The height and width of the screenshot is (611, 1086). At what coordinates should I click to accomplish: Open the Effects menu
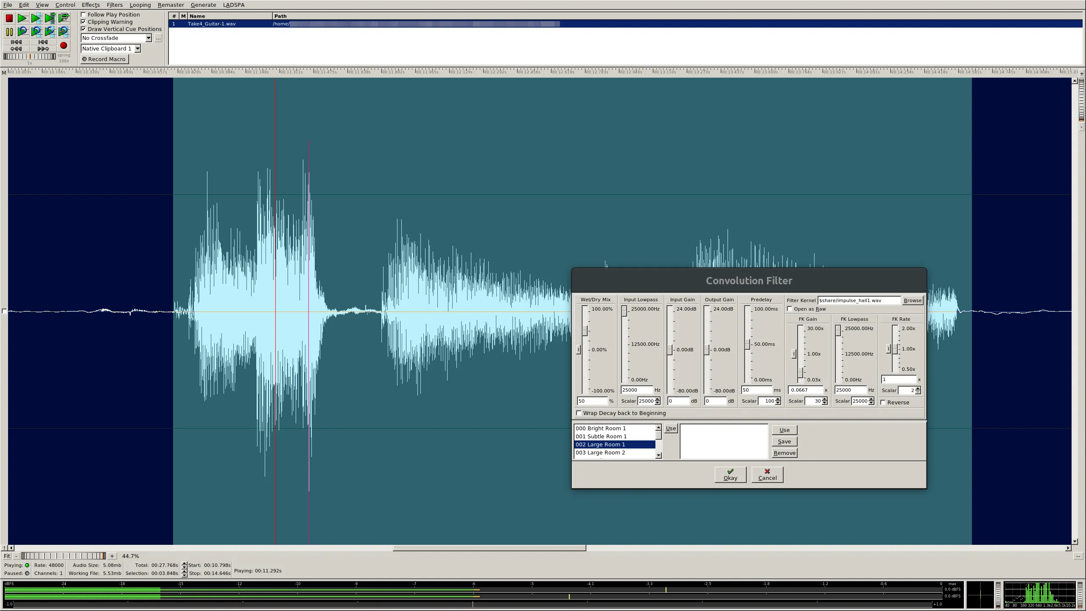(90, 5)
